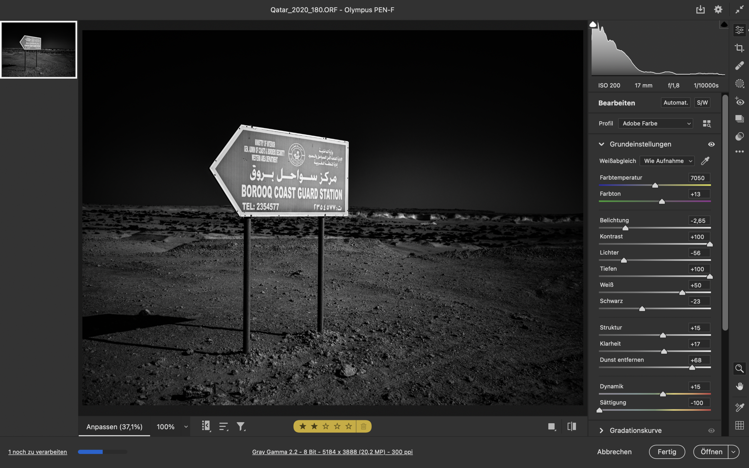Switch to the S/W mode
This screenshot has width=749, height=468.
click(702, 103)
